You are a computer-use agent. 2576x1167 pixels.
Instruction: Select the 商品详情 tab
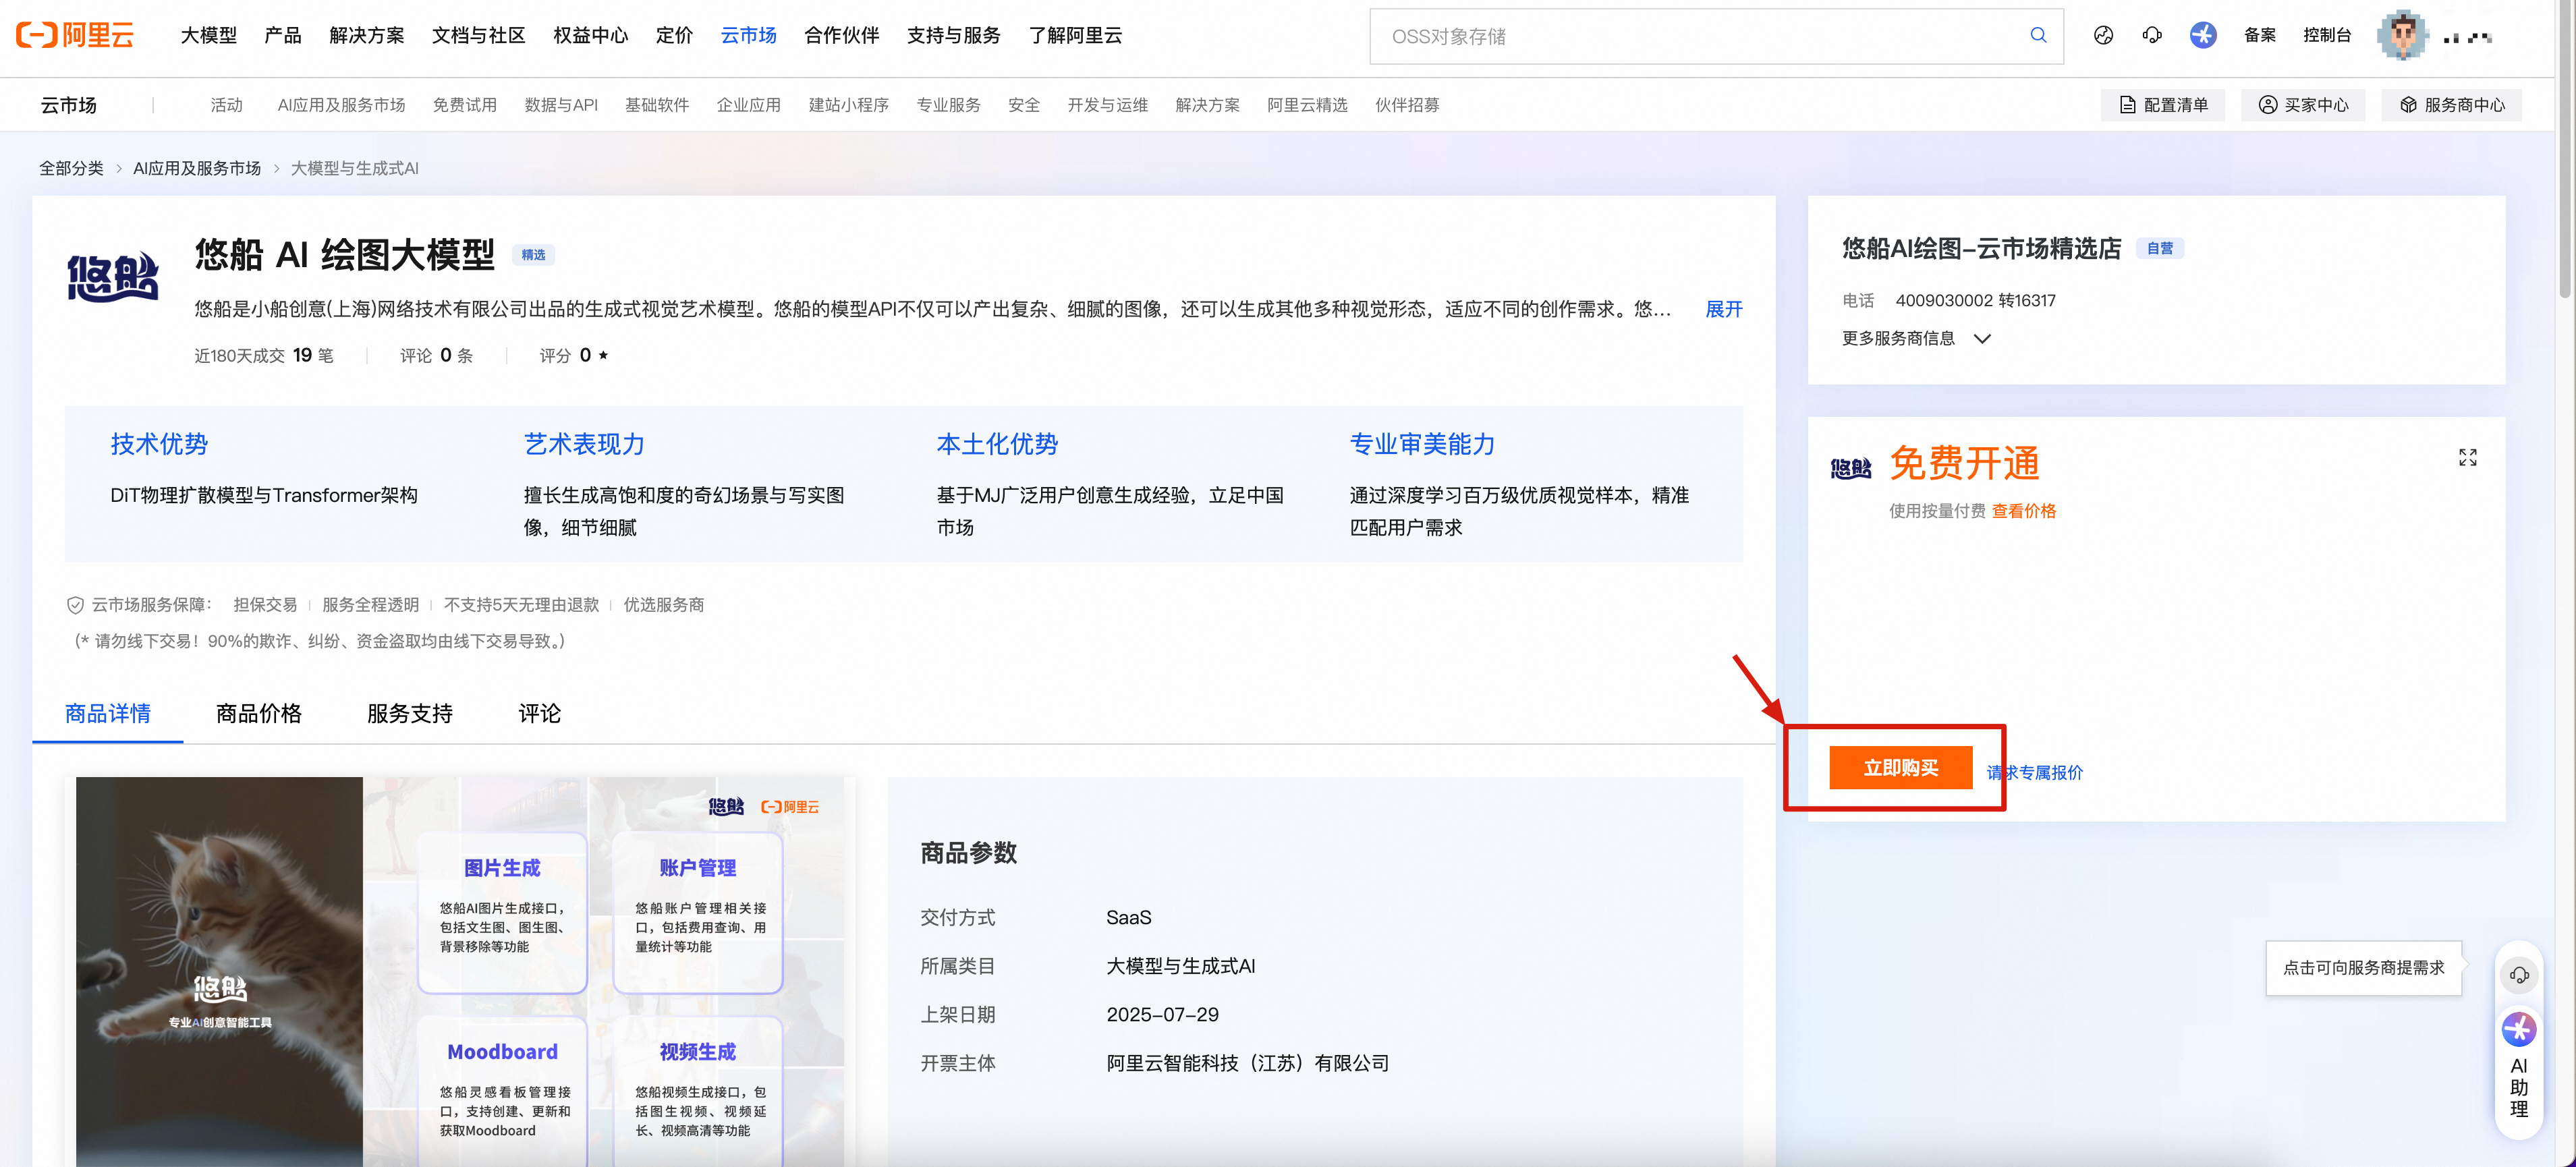107,713
